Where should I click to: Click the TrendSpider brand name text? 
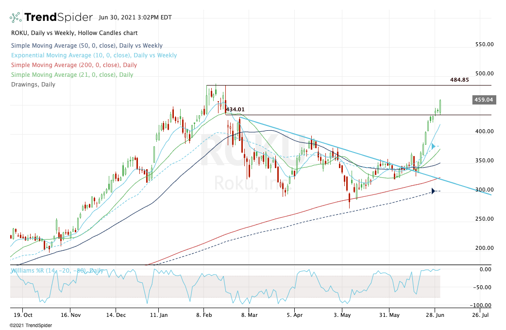pos(58,17)
